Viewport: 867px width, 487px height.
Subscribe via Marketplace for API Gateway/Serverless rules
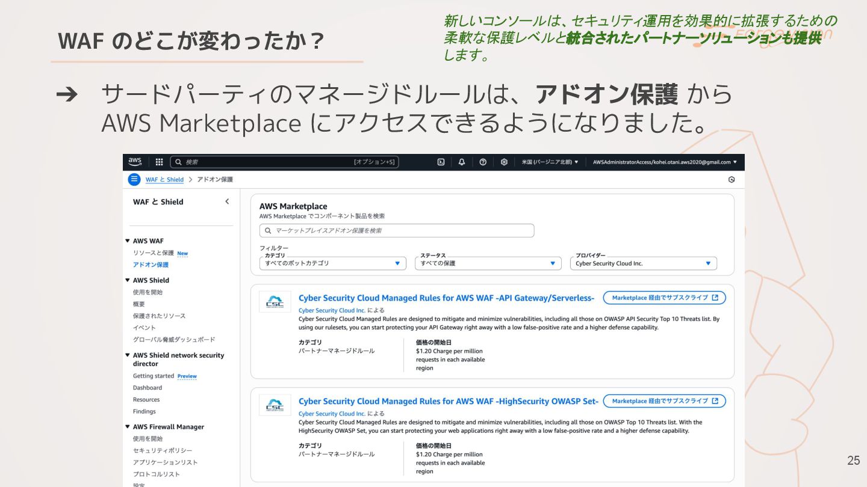[665, 298]
